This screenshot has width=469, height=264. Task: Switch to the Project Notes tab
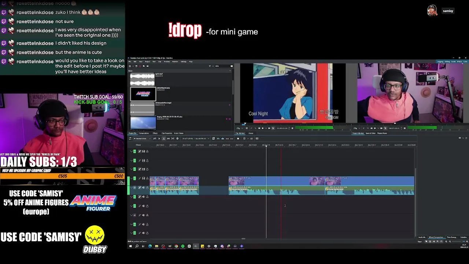[x=382, y=133]
